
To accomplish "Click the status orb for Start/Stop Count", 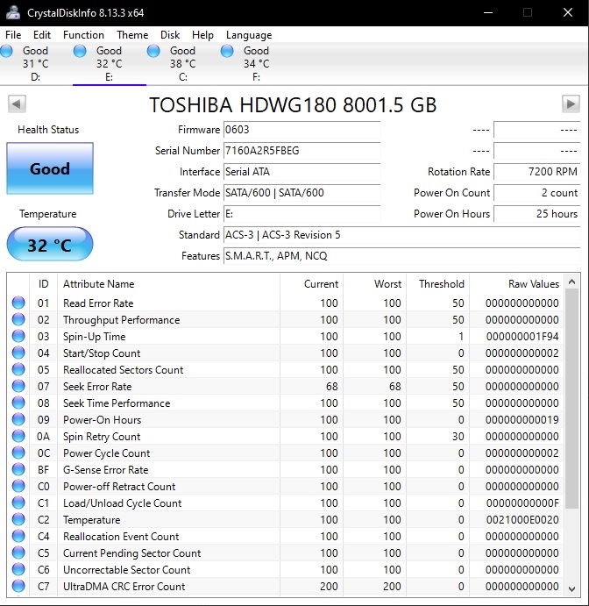I will (18, 353).
